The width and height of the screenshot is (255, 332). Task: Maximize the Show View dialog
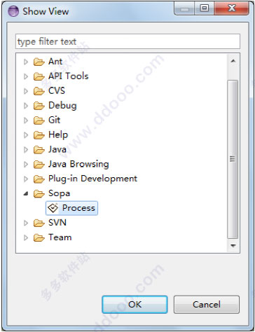point(205,8)
